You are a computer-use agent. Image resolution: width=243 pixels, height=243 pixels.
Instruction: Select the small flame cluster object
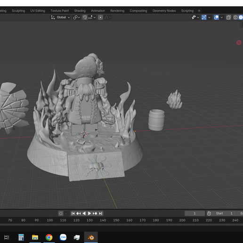[175, 100]
